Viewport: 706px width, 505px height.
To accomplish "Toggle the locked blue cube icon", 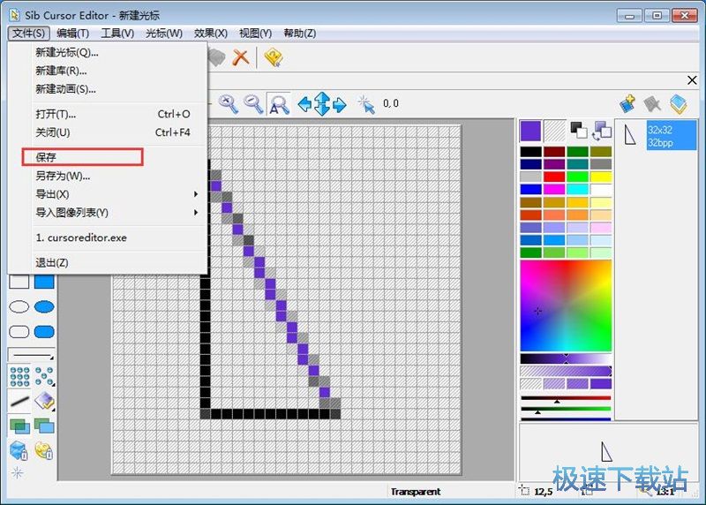I will tap(19, 451).
